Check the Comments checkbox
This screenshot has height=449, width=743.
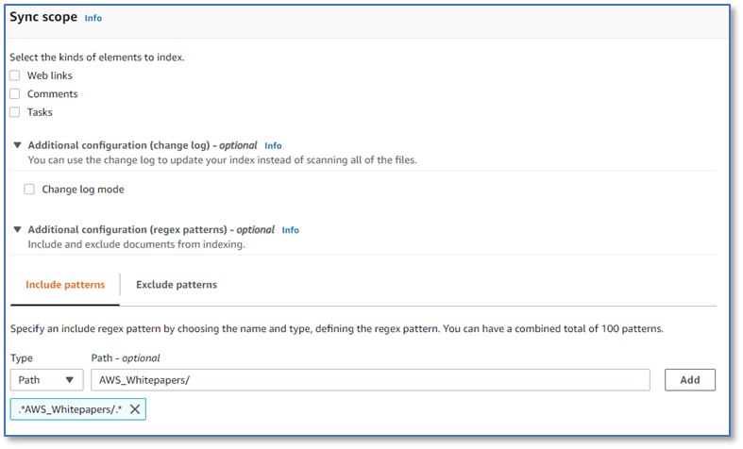coord(15,93)
